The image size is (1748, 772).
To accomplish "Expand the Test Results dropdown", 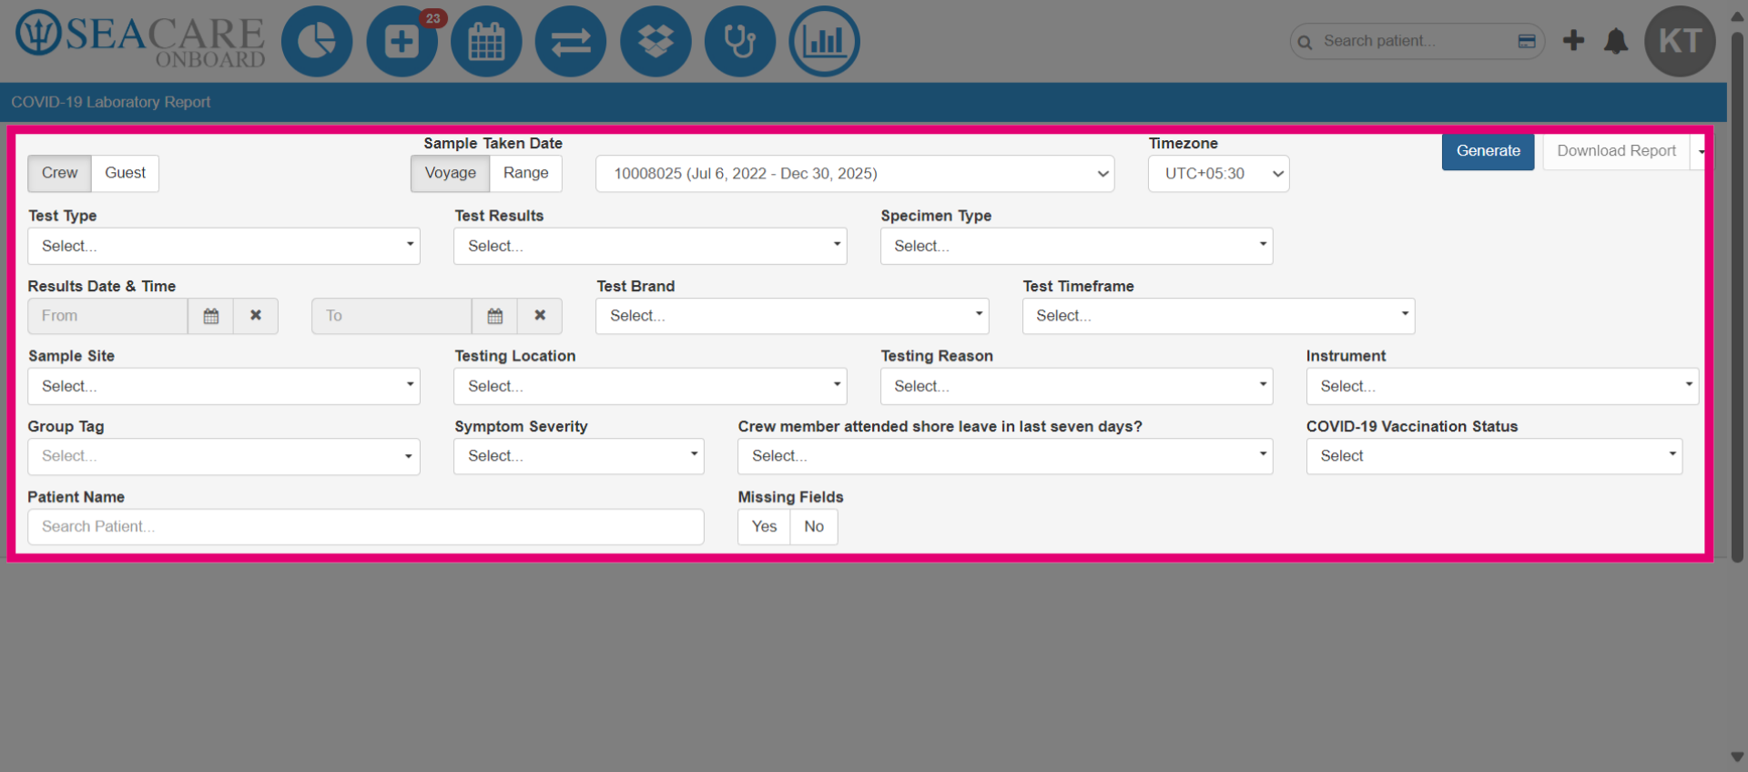I will (650, 246).
